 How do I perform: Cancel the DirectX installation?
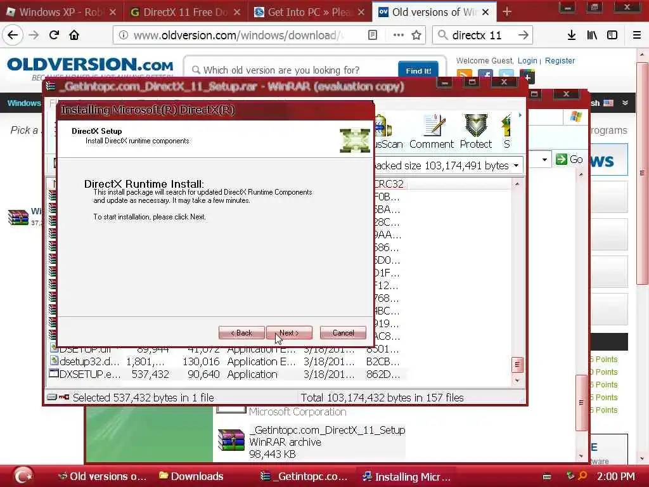[x=343, y=332]
